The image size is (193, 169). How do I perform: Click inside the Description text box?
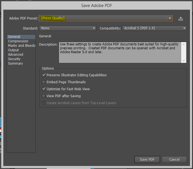point(120,52)
